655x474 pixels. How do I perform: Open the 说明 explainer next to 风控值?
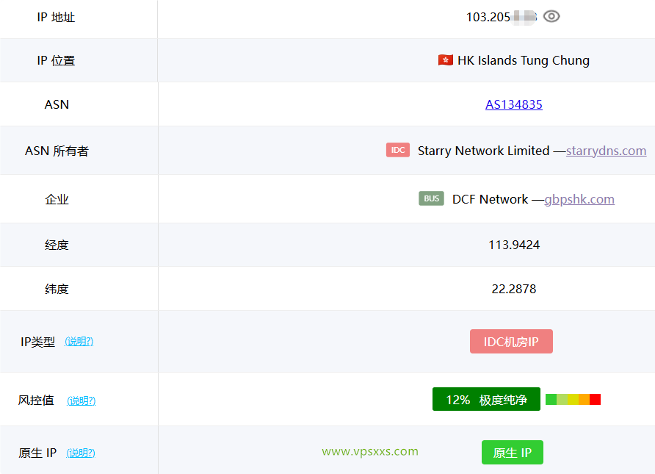tap(81, 401)
